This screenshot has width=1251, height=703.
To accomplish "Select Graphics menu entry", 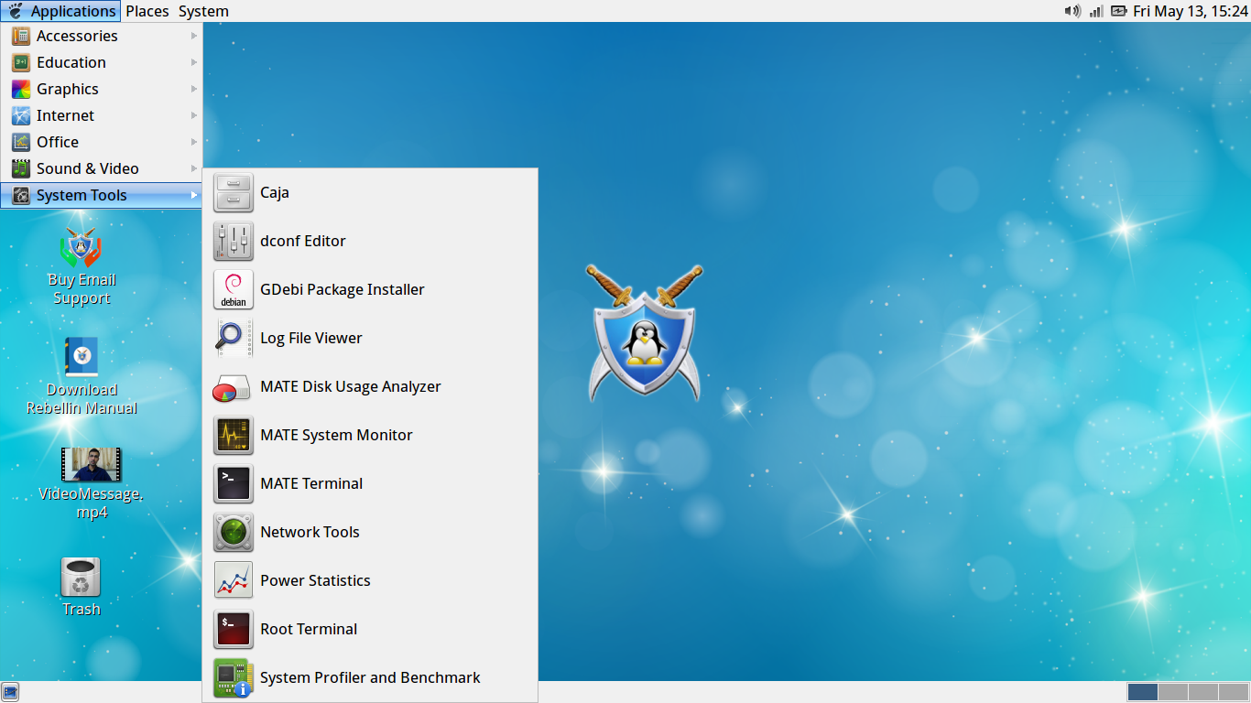I will (x=101, y=90).
